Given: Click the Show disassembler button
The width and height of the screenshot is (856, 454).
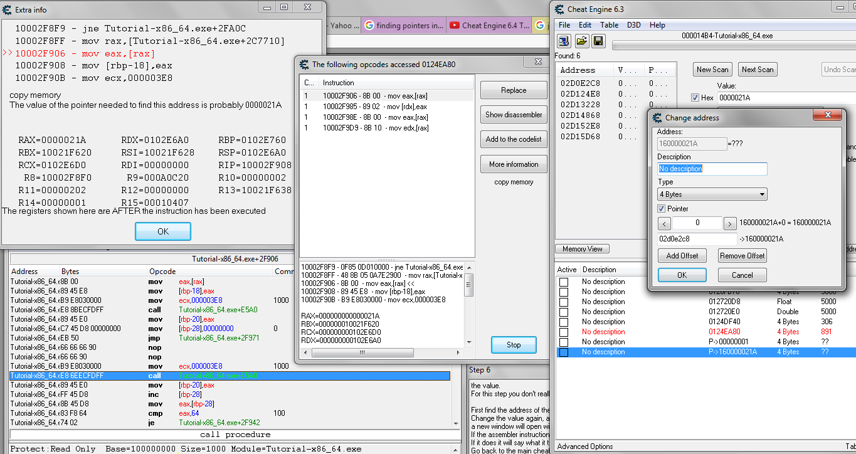Looking at the screenshot, I should (x=514, y=115).
